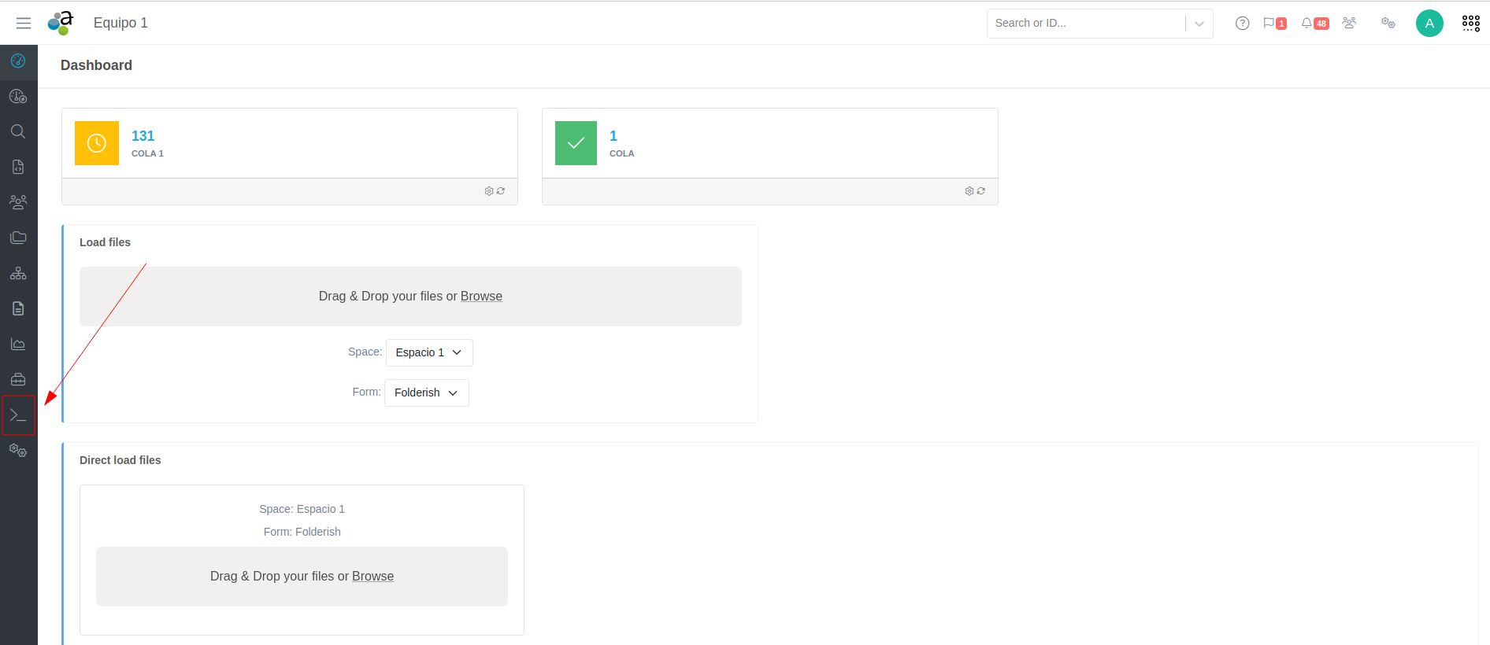Click the help question mark icon
This screenshot has width=1490, height=645.
pyautogui.click(x=1242, y=24)
